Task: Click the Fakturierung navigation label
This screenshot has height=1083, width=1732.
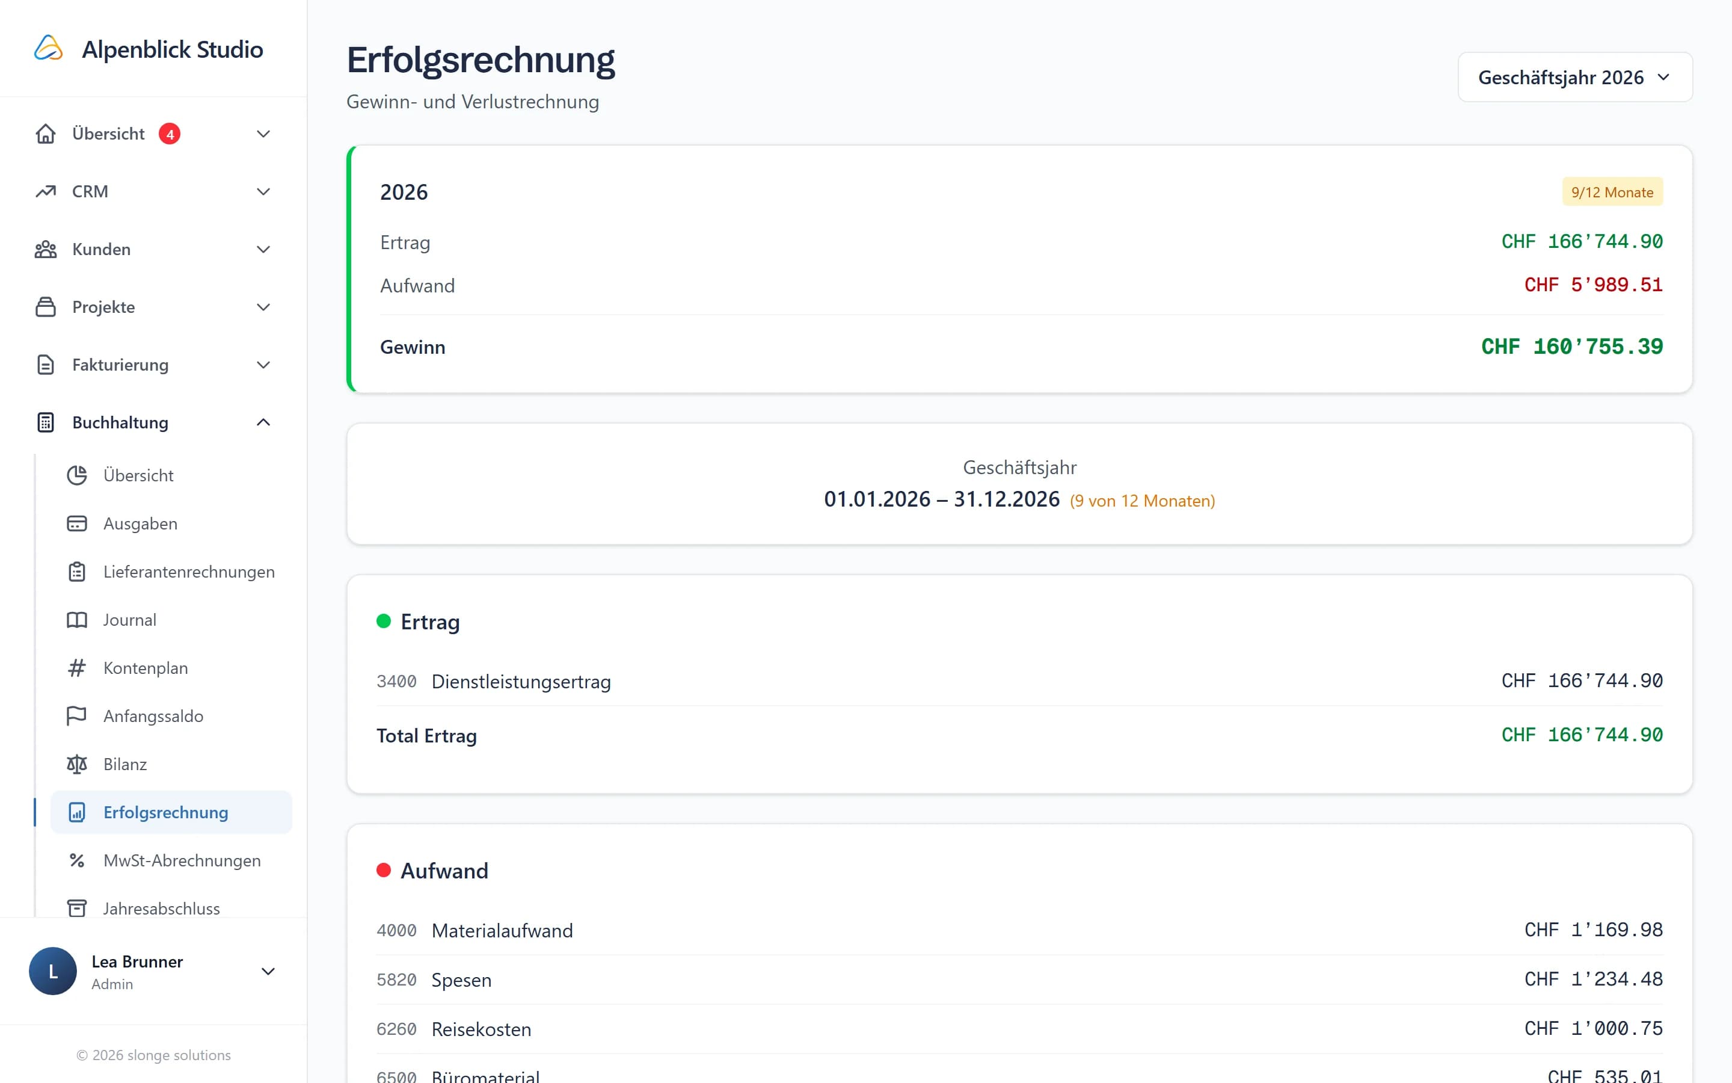Action: (120, 365)
